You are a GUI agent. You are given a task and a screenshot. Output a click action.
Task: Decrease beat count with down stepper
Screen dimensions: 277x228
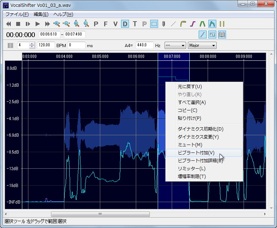point(32,47)
